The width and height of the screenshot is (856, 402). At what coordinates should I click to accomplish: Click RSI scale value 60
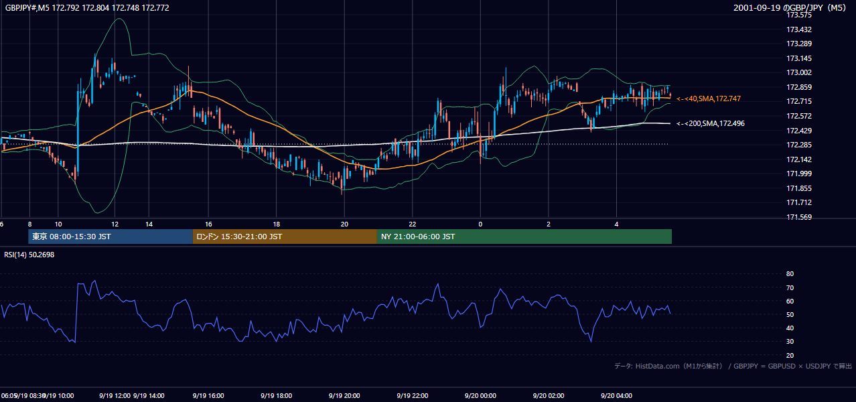790,301
